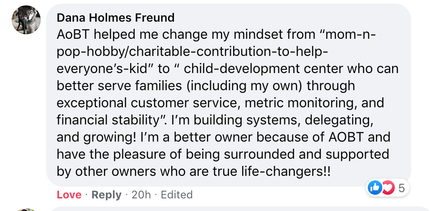Open Dana Holmes Freund's profile picture
431x211 pixels.
tap(26, 20)
